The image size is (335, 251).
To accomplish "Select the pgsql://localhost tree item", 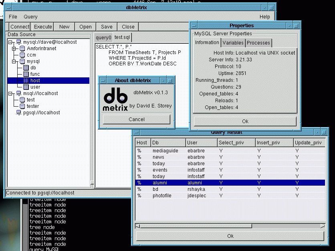I will [x=41, y=113].
